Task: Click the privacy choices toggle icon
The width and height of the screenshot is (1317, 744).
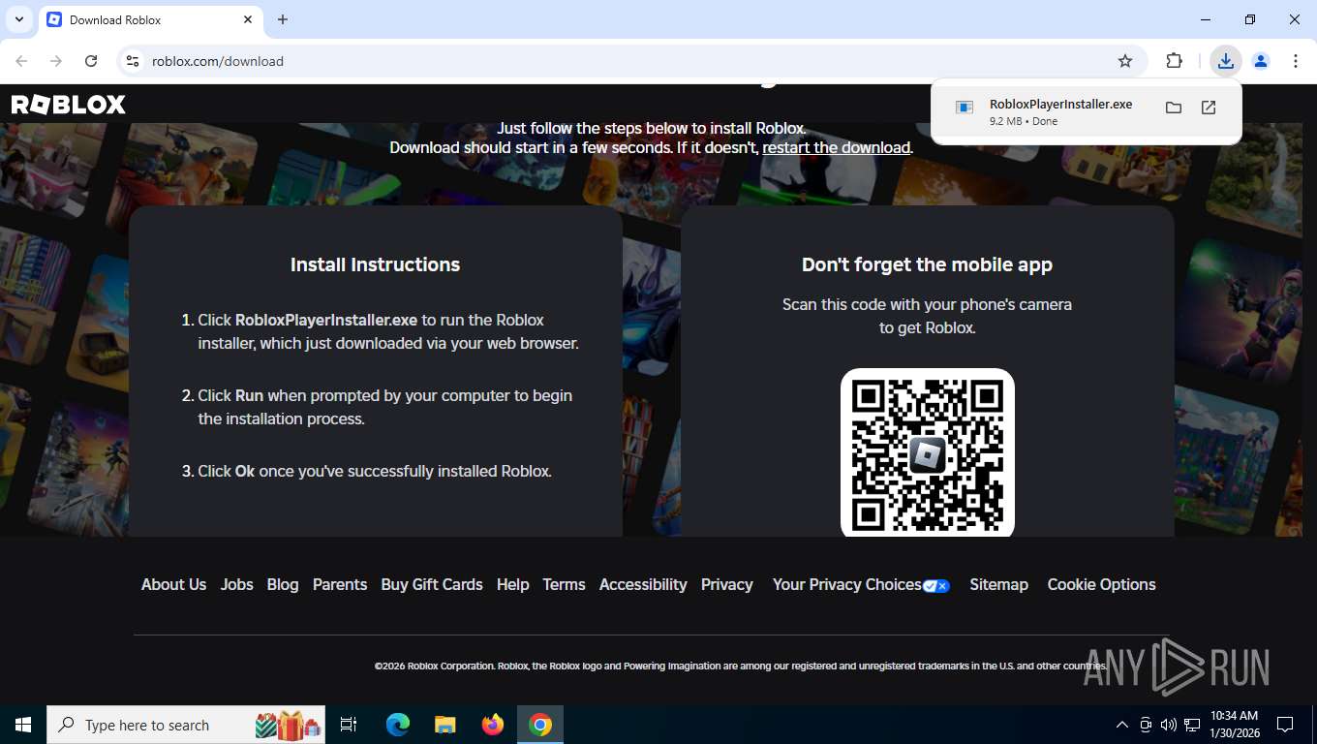Action: click(x=936, y=586)
